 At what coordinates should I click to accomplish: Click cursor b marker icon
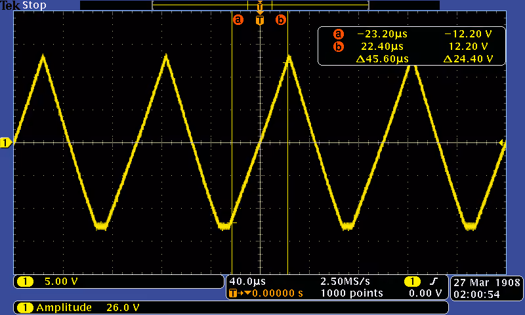coord(281,20)
